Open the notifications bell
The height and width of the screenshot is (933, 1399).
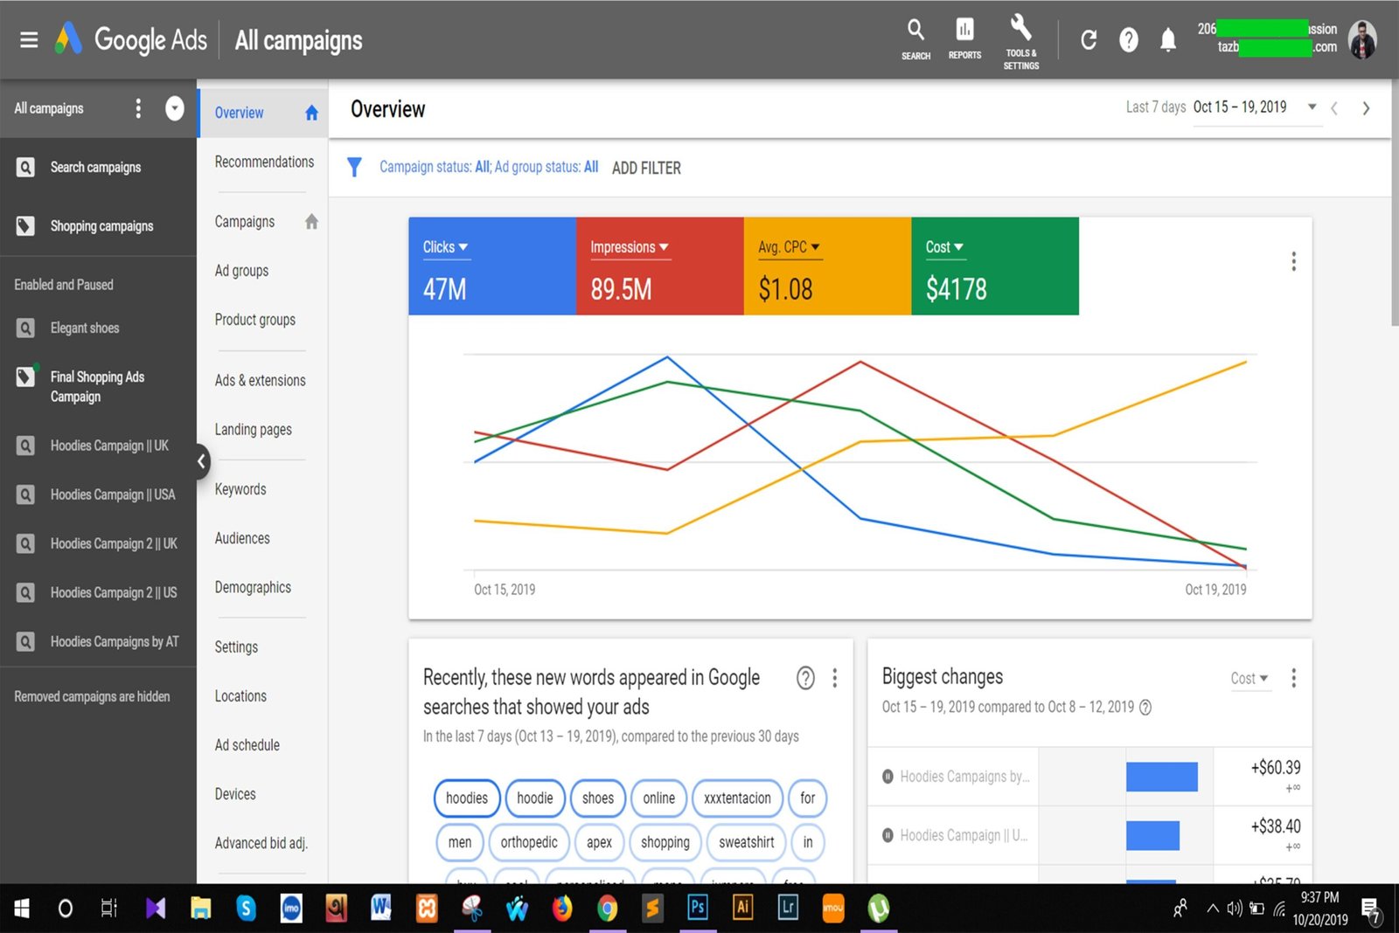pos(1168,40)
